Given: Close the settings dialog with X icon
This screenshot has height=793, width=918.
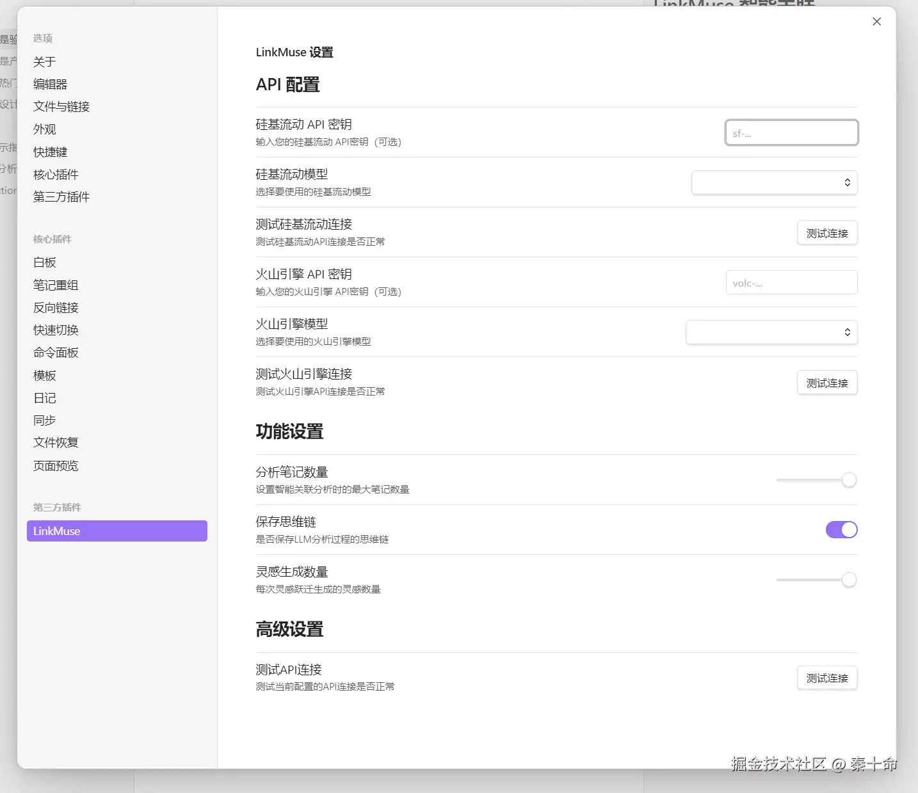Looking at the screenshot, I should [x=876, y=22].
